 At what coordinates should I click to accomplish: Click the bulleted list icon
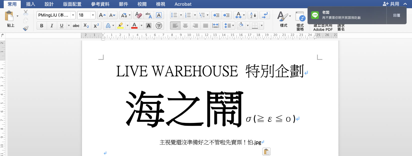tap(174, 15)
